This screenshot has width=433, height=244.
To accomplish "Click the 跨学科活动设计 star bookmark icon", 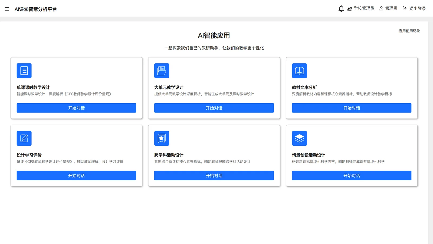I will click(x=162, y=138).
